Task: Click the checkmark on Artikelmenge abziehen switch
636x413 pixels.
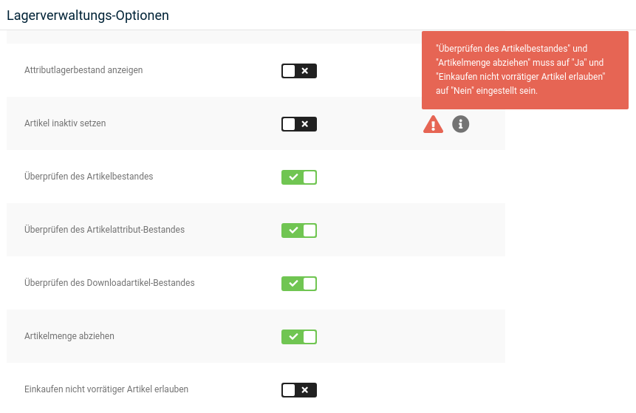Action: click(293, 337)
